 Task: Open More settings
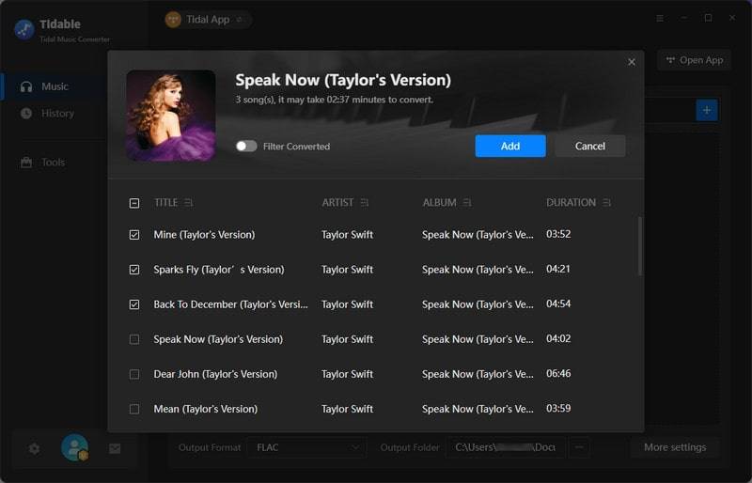click(675, 447)
